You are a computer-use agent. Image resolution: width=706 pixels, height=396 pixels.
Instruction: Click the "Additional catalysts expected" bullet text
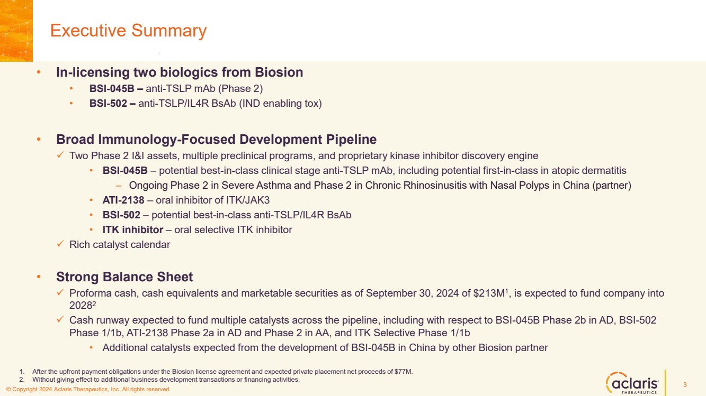[325, 348]
